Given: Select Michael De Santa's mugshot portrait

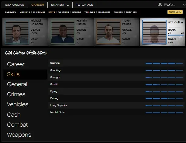Looking at the screenshot, I should tap(16, 32).
